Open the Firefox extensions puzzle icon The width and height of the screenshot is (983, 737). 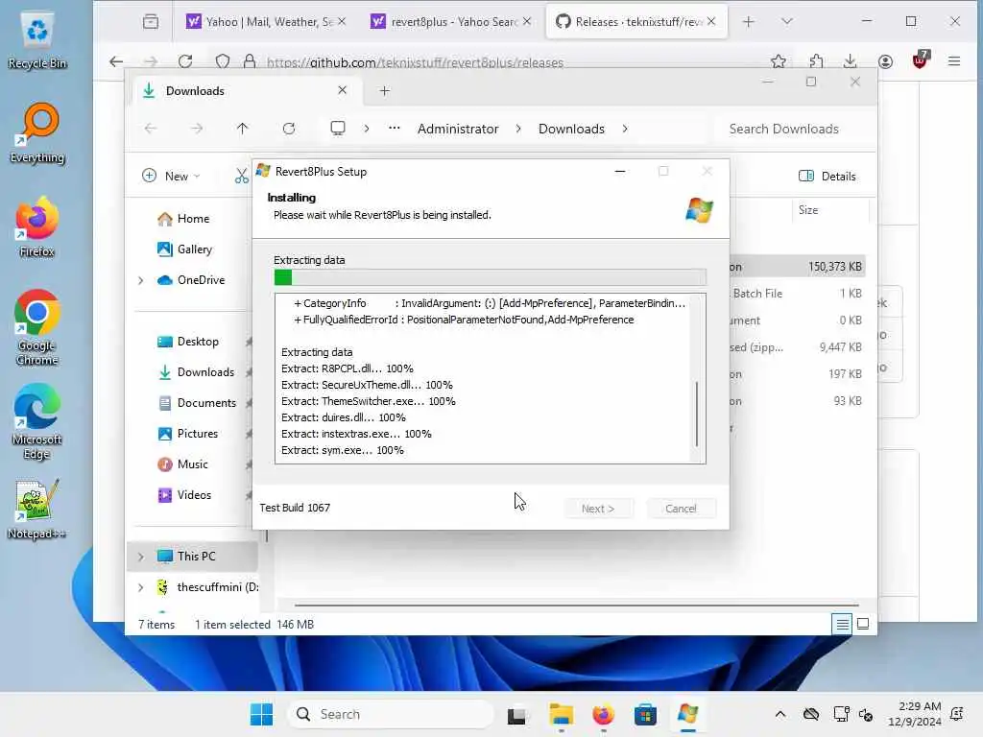[816, 61]
